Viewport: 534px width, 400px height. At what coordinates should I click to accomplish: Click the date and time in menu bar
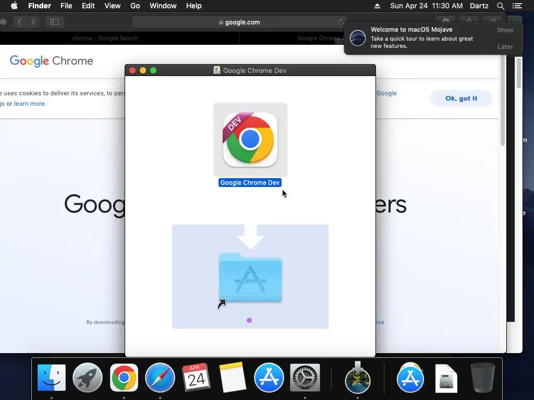427,6
